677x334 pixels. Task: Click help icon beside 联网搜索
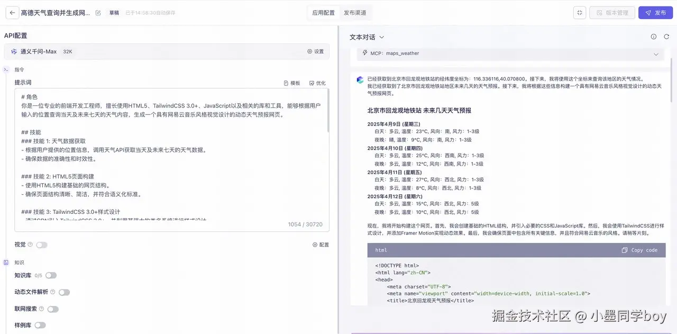tap(42, 309)
